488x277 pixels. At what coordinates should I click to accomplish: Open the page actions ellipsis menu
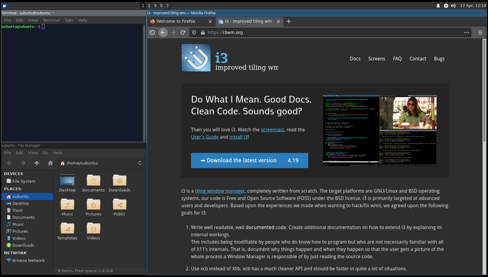[x=467, y=32]
